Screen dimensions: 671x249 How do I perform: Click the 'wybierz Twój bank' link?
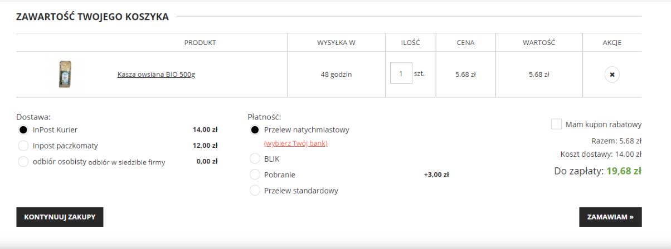point(295,143)
